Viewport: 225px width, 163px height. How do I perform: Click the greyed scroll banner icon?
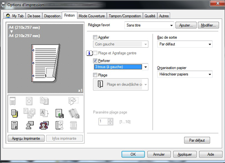pyautogui.click(x=73, y=125)
